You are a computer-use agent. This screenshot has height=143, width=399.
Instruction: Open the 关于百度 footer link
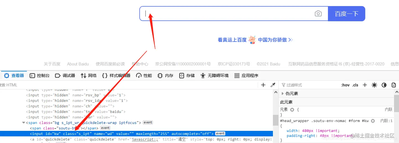pyautogui.click(x=52, y=64)
